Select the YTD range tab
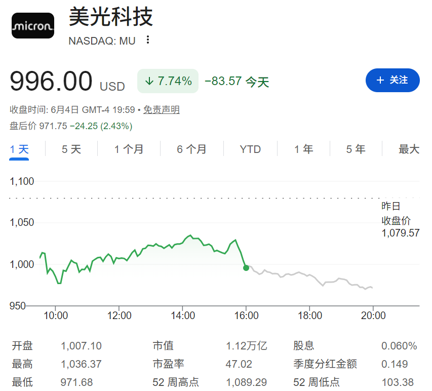The image size is (432, 391). pyautogui.click(x=250, y=149)
